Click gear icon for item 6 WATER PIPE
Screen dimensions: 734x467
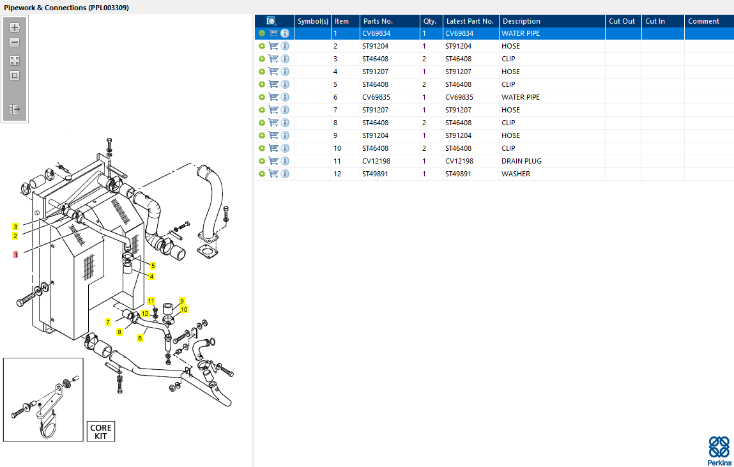[262, 97]
